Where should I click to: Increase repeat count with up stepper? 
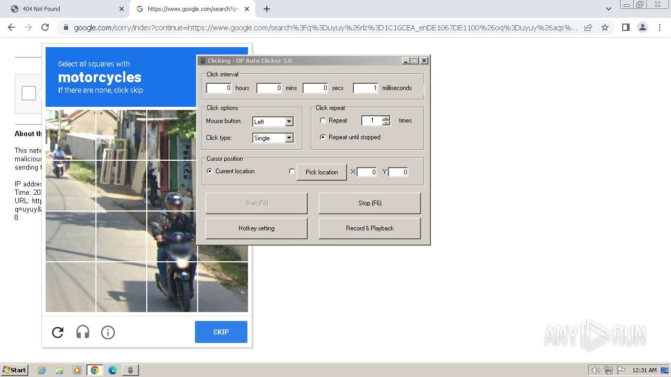[386, 118]
